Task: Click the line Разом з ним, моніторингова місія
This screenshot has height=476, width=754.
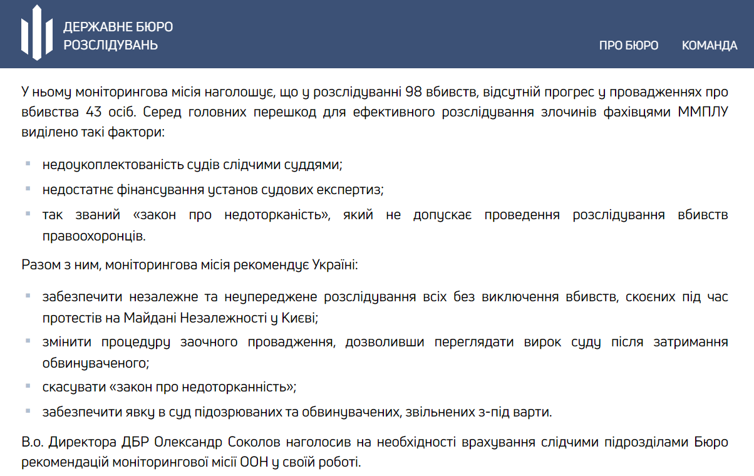Action: tap(189, 264)
